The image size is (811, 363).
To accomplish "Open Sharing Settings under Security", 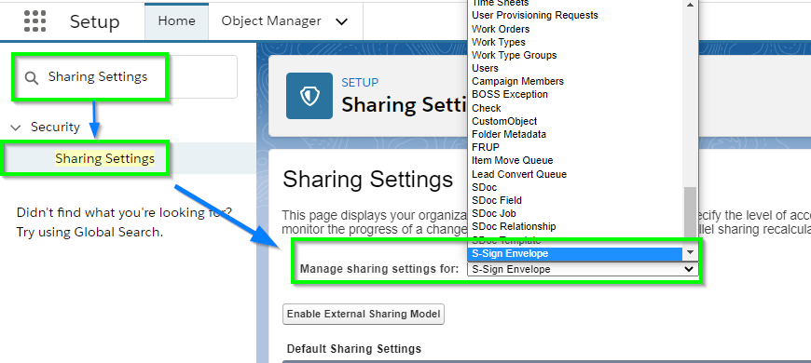I will point(105,158).
